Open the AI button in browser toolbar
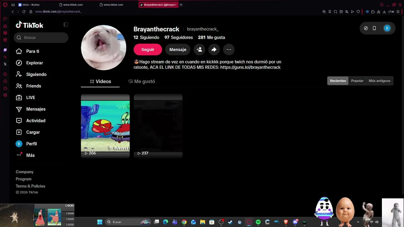Image resolution: width=404 pixels, height=227 pixels. coord(391,12)
